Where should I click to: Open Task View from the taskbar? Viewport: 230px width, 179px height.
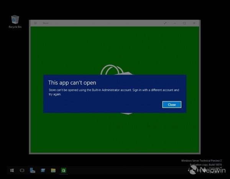[22, 170]
